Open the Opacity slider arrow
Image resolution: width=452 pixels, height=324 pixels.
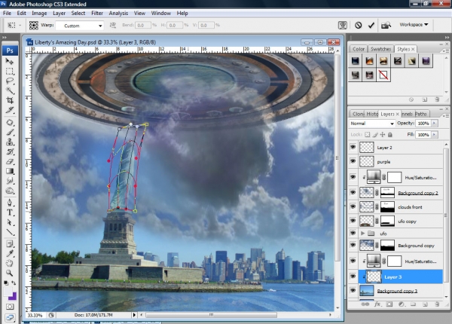pos(435,123)
